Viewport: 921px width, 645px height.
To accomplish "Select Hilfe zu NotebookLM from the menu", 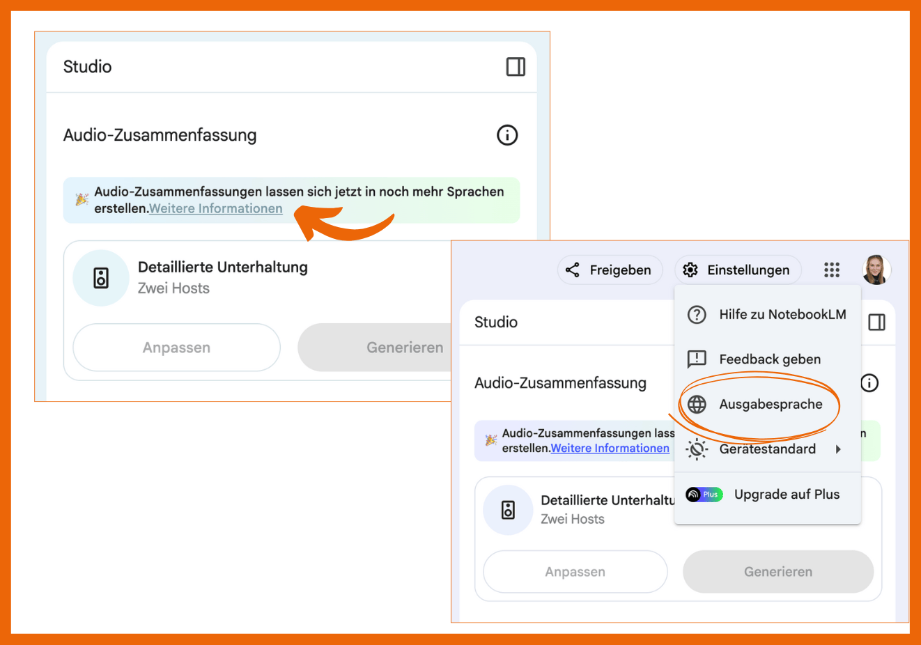I will click(768, 315).
